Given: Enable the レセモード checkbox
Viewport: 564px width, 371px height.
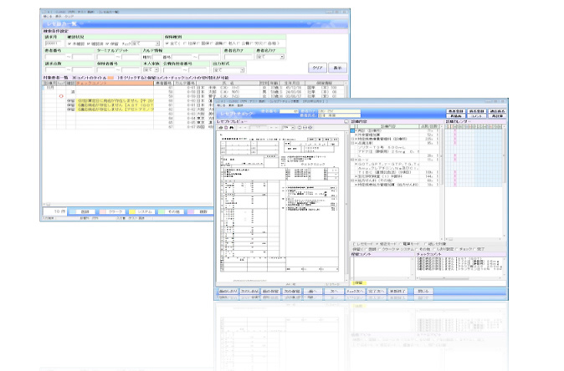Looking at the screenshot, I should point(353,243).
